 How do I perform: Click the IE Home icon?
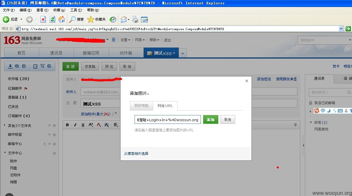tap(62, 19)
